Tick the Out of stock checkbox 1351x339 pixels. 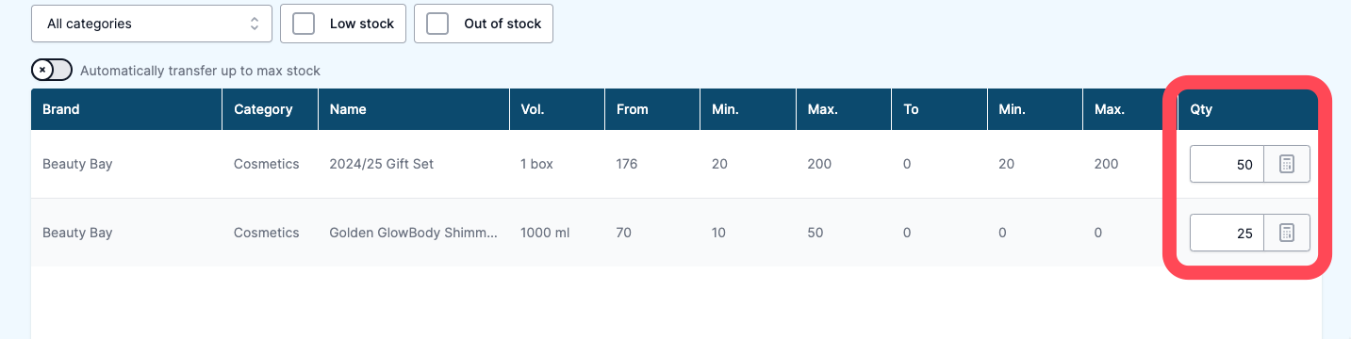coord(437,24)
